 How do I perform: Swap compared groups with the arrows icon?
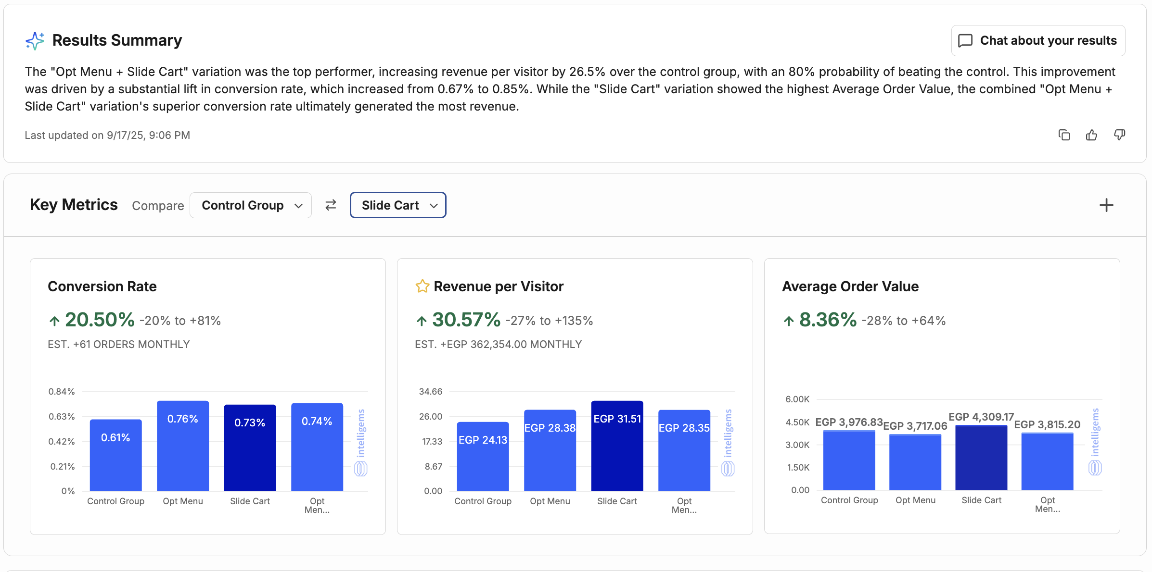pyautogui.click(x=331, y=205)
